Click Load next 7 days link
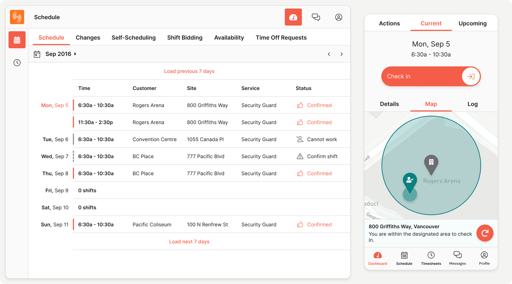Screen dimensions: 512x284 tap(189, 242)
